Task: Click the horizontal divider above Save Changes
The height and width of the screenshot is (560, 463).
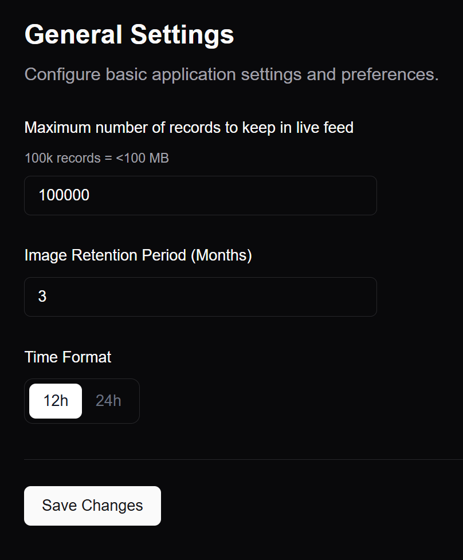Action: click(x=243, y=459)
